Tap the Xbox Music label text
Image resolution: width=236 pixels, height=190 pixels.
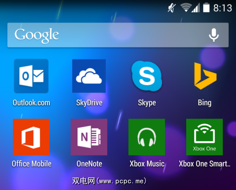click(x=147, y=164)
